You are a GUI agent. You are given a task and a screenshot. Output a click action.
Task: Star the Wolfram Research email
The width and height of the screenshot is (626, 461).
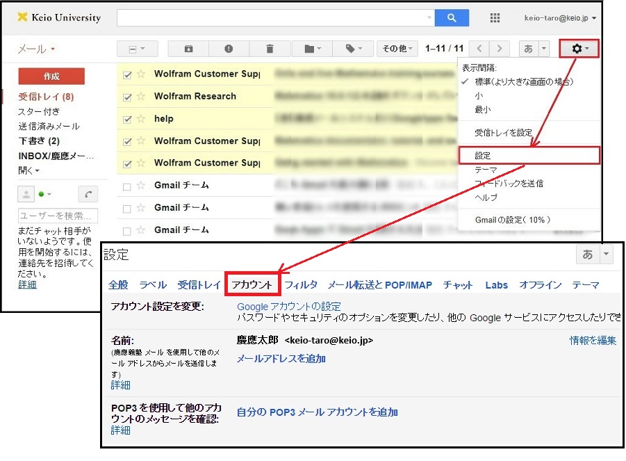[140, 97]
